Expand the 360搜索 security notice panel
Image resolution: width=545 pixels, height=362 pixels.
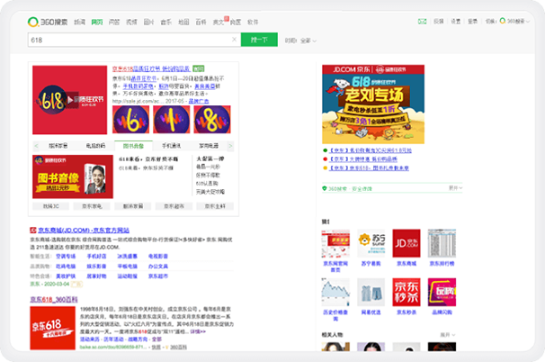[455, 188]
